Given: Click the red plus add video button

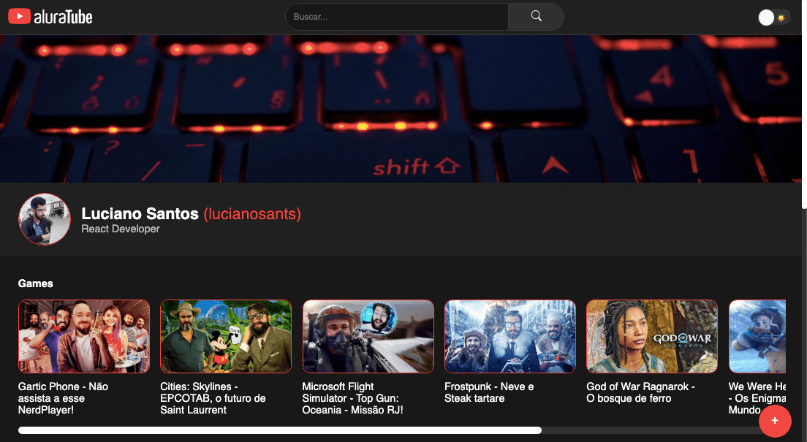Looking at the screenshot, I should pos(775,421).
